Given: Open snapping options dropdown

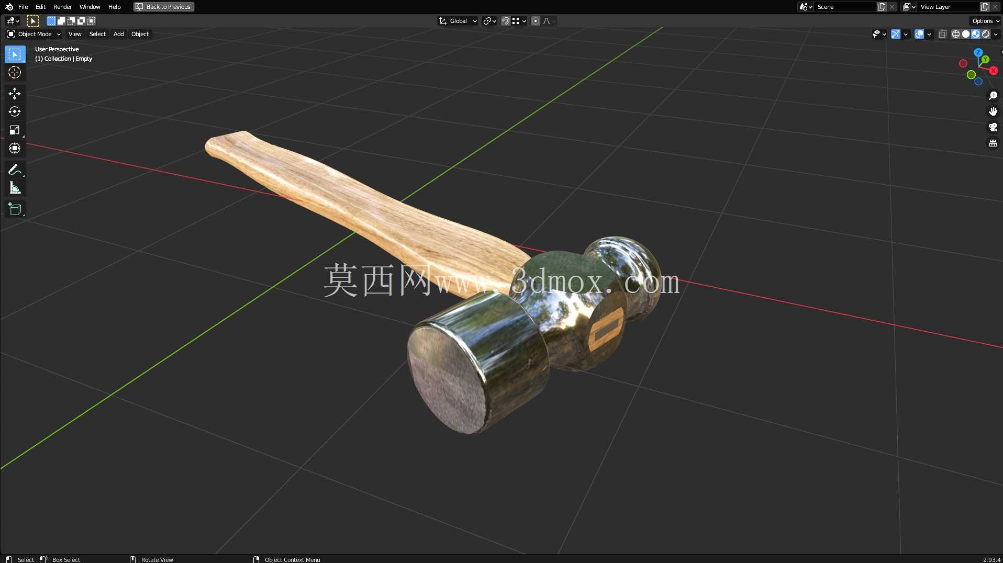Looking at the screenshot, I should pos(519,21).
